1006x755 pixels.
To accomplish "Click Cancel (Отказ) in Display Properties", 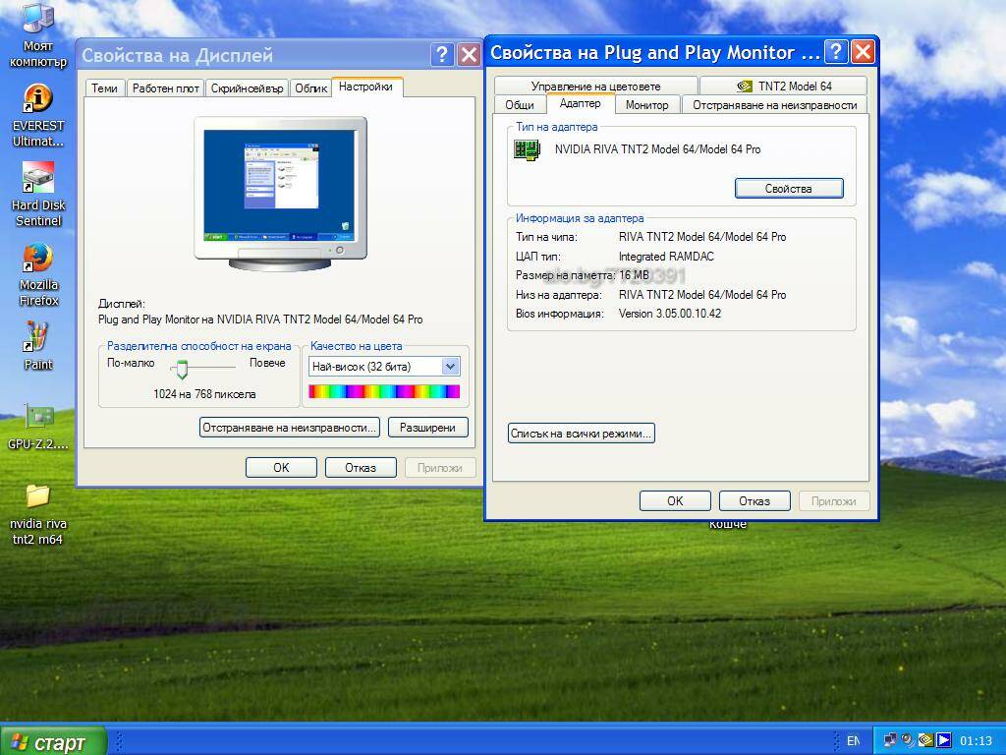I will pyautogui.click(x=361, y=467).
